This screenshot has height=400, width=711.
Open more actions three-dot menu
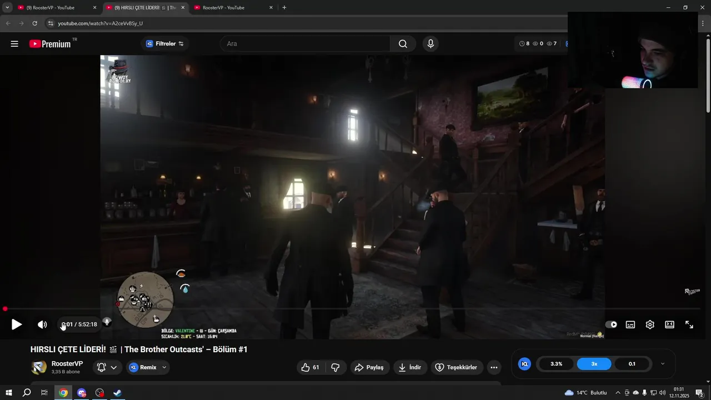tap(494, 367)
